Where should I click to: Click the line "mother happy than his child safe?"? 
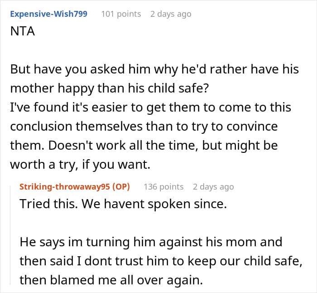pyautogui.click(x=109, y=88)
